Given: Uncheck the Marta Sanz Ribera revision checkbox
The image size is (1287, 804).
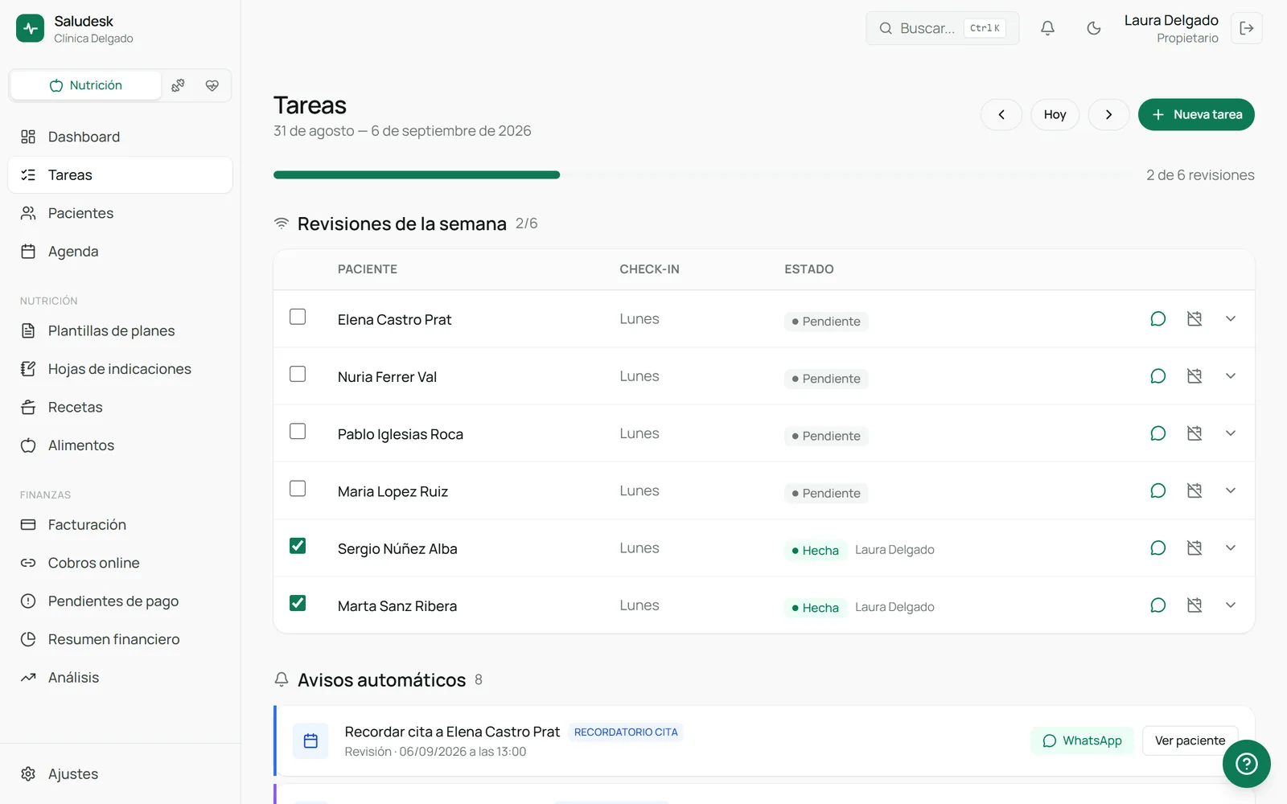Looking at the screenshot, I should (298, 603).
